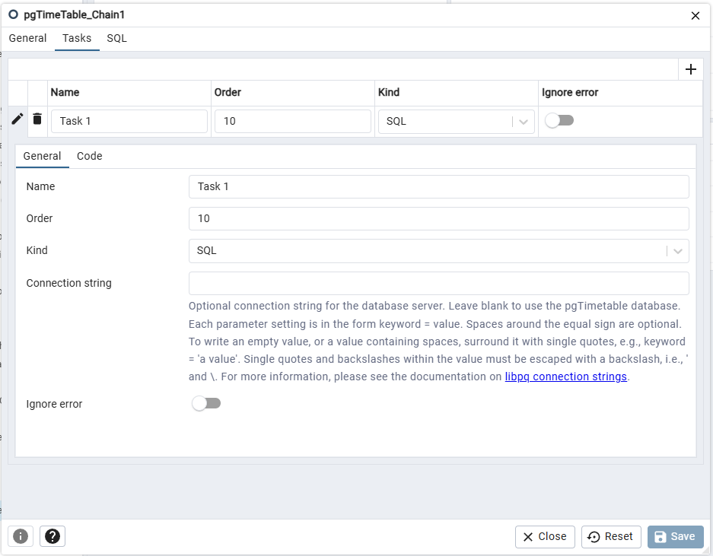
Task: Select the inner General tab under Task 1
Action: point(43,156)
